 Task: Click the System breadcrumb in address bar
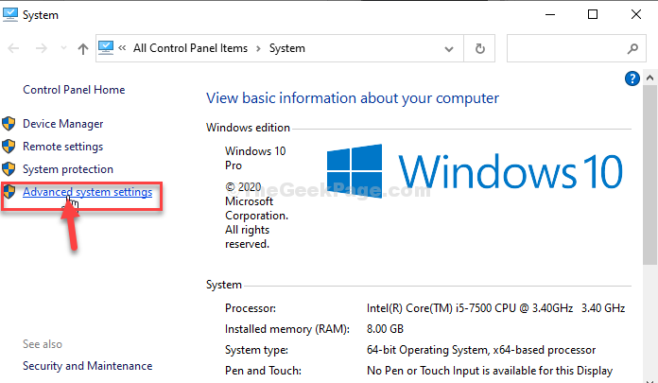(x=287, y=48)
